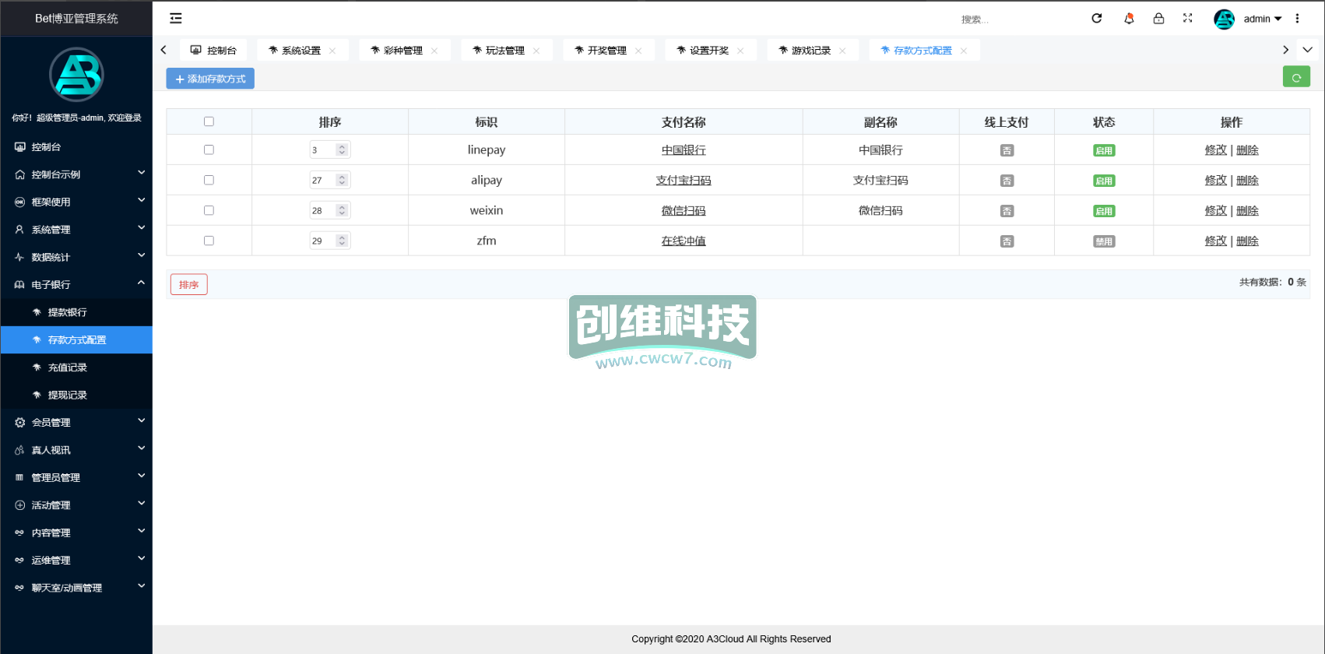The width and height of the screenshot is (1325, 654).
Task: Close the 开奖管理 tab
Action: pos(638,51)
